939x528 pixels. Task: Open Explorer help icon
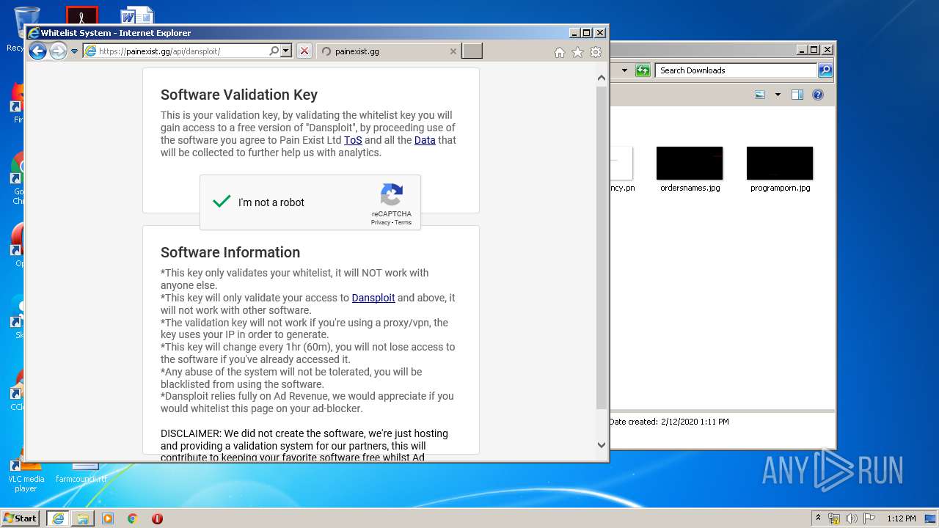point(818,95)
